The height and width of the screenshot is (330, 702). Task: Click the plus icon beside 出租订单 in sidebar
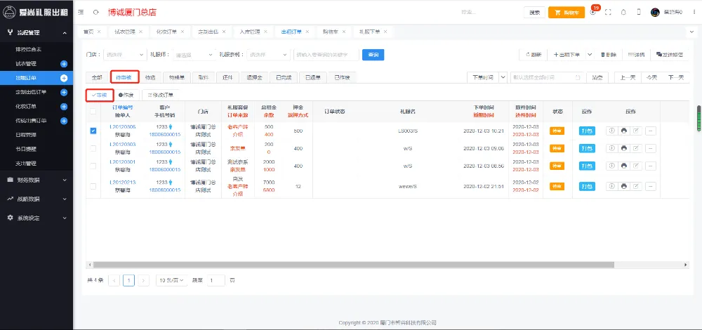[x=64, y=77]
